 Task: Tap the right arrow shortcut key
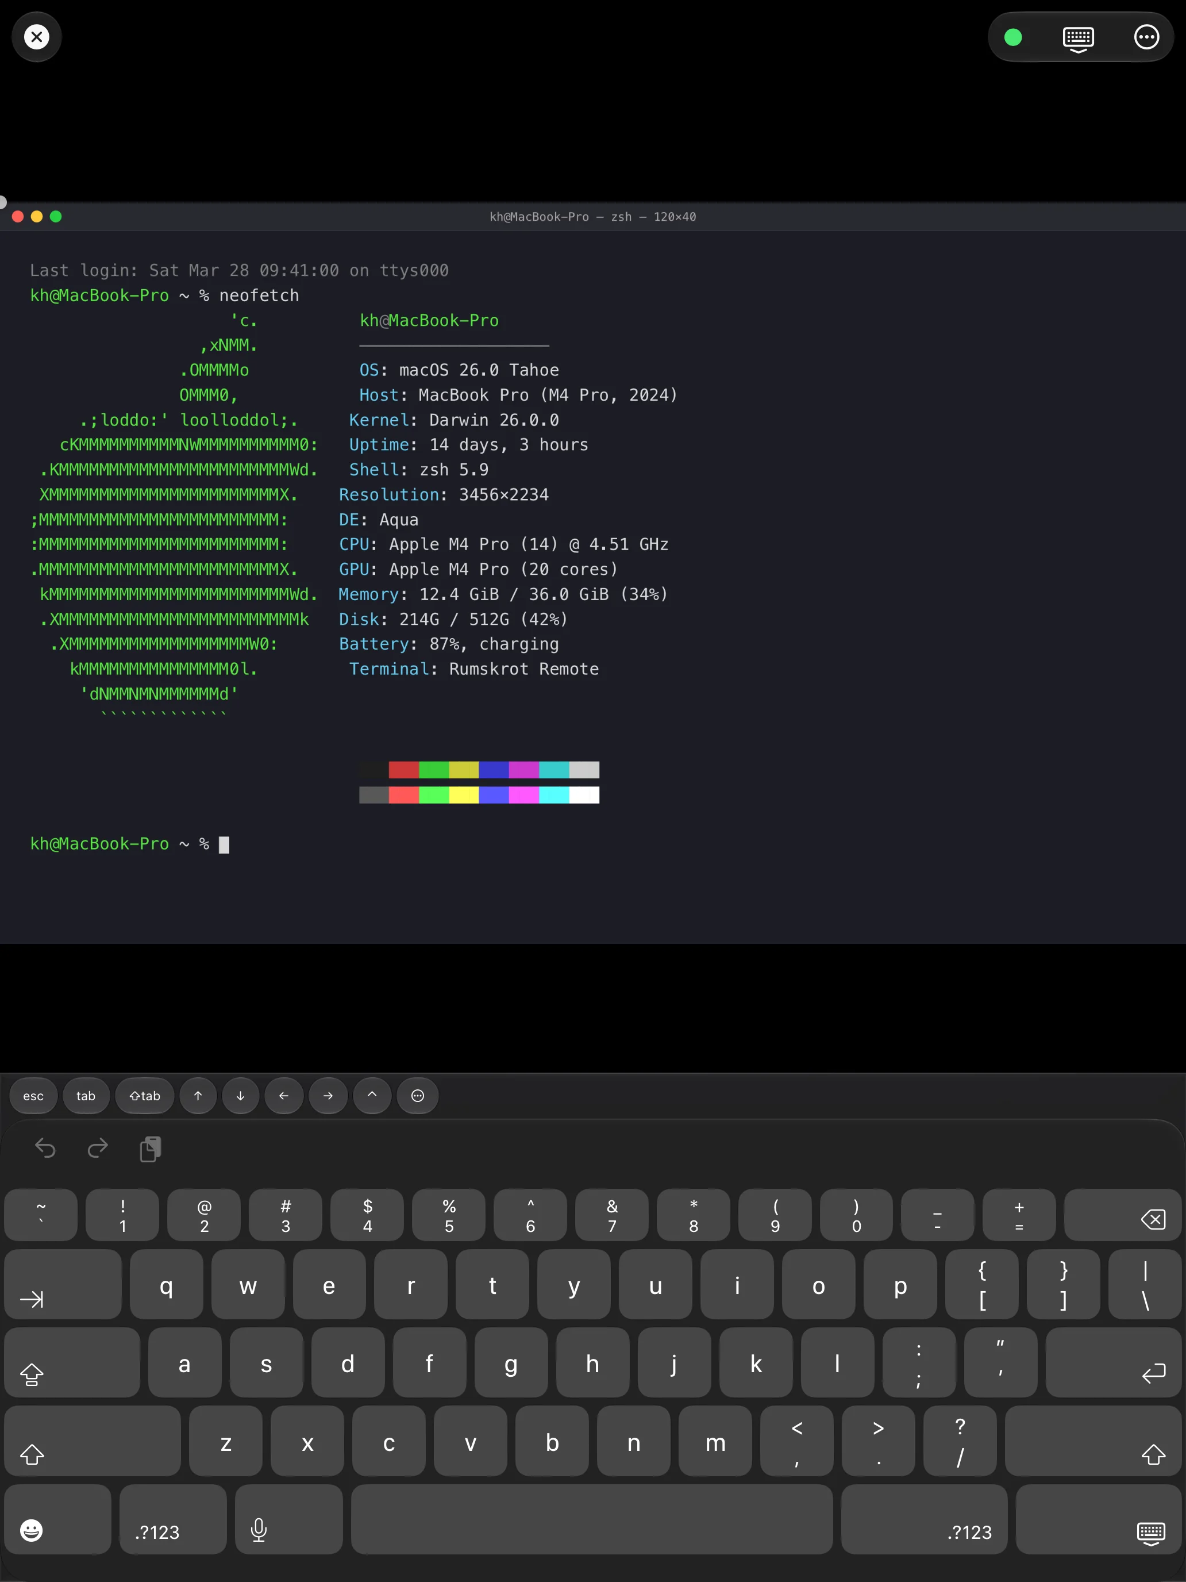click(x=328, y=1096)
